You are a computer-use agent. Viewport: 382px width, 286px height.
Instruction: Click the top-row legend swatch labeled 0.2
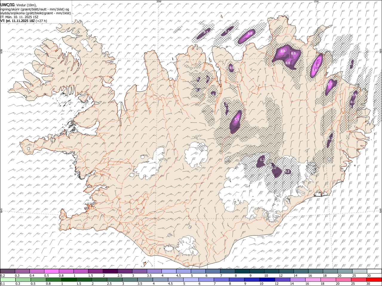pos(7,271)
